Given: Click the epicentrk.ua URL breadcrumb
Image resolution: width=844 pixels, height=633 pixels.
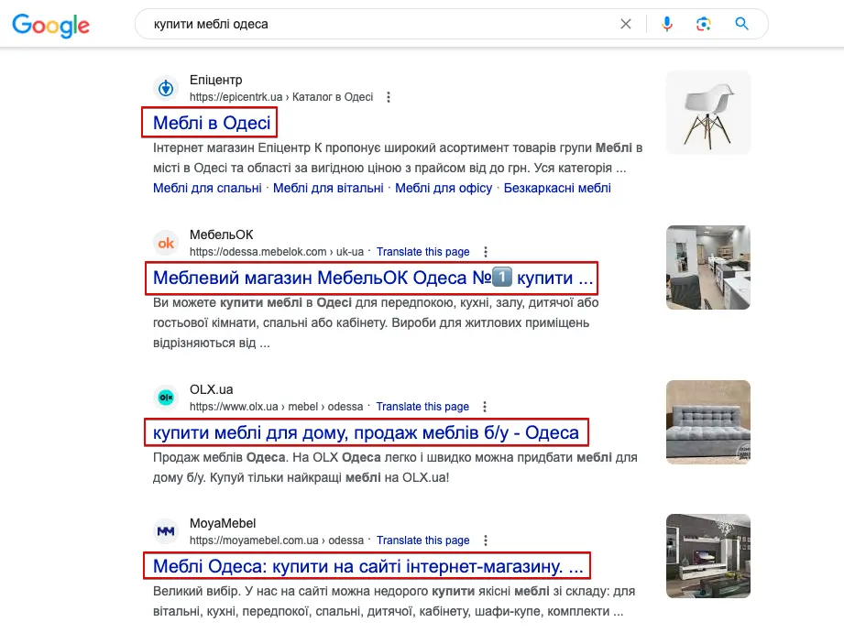Looking at the screenshot, I should point(281,97).
